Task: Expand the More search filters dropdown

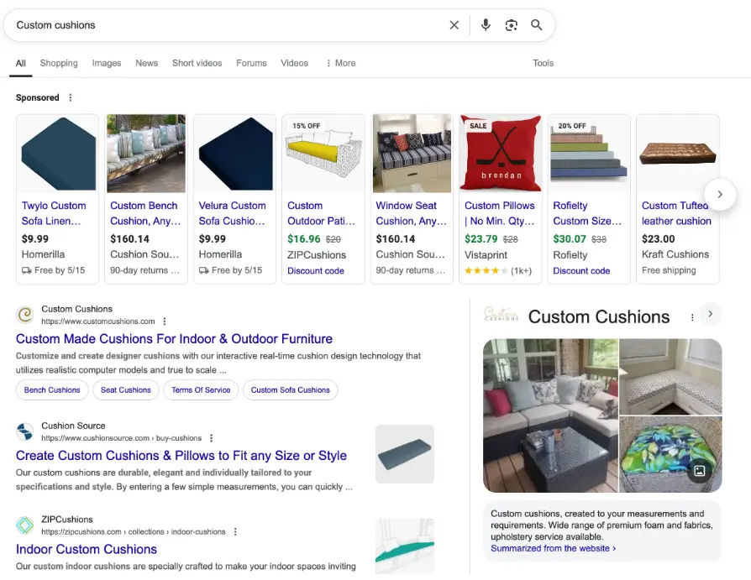Action: (x=340, y=63)
